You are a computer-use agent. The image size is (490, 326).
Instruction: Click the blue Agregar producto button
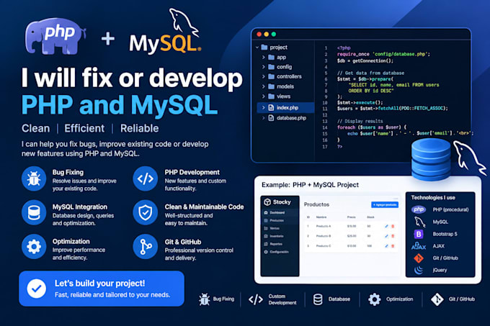pyautogui.click(x=385, y=204)
